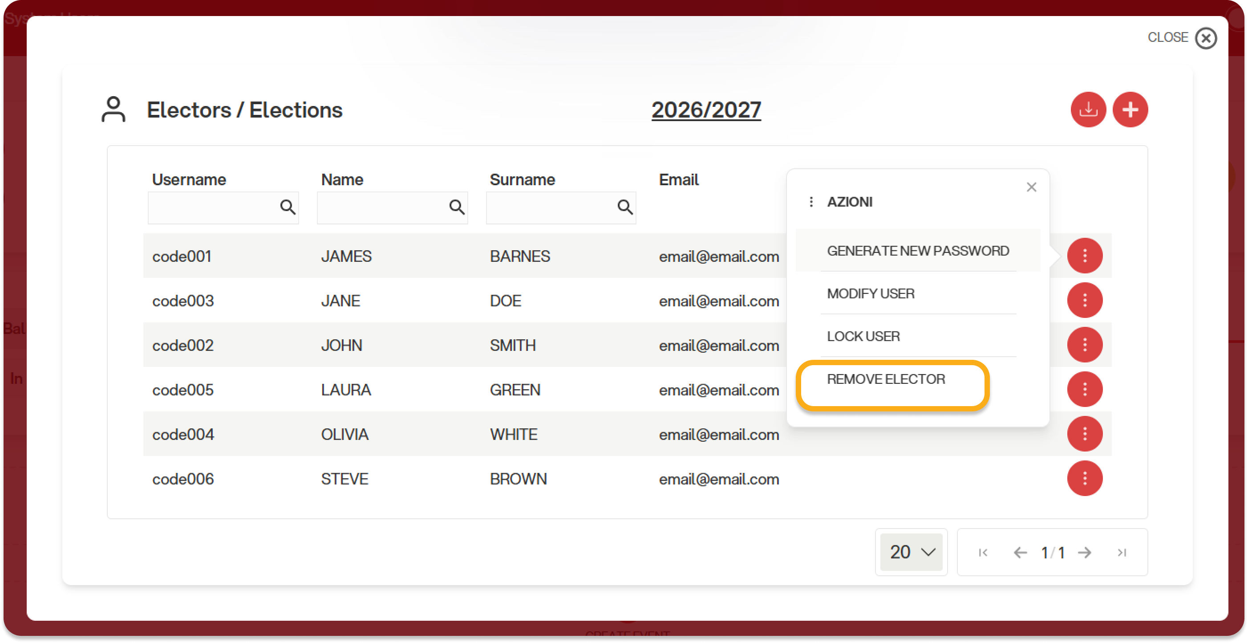
Task: Select Generate New Password menu entry
Action: 918,251
